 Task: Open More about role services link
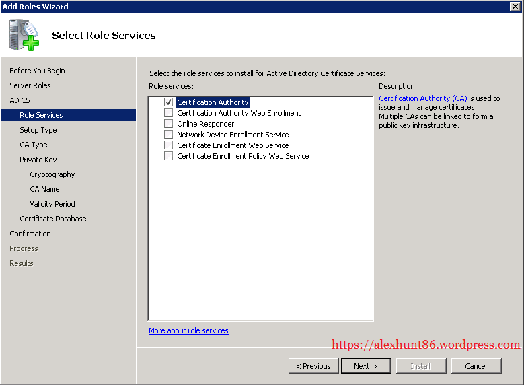tap(188, 330)
